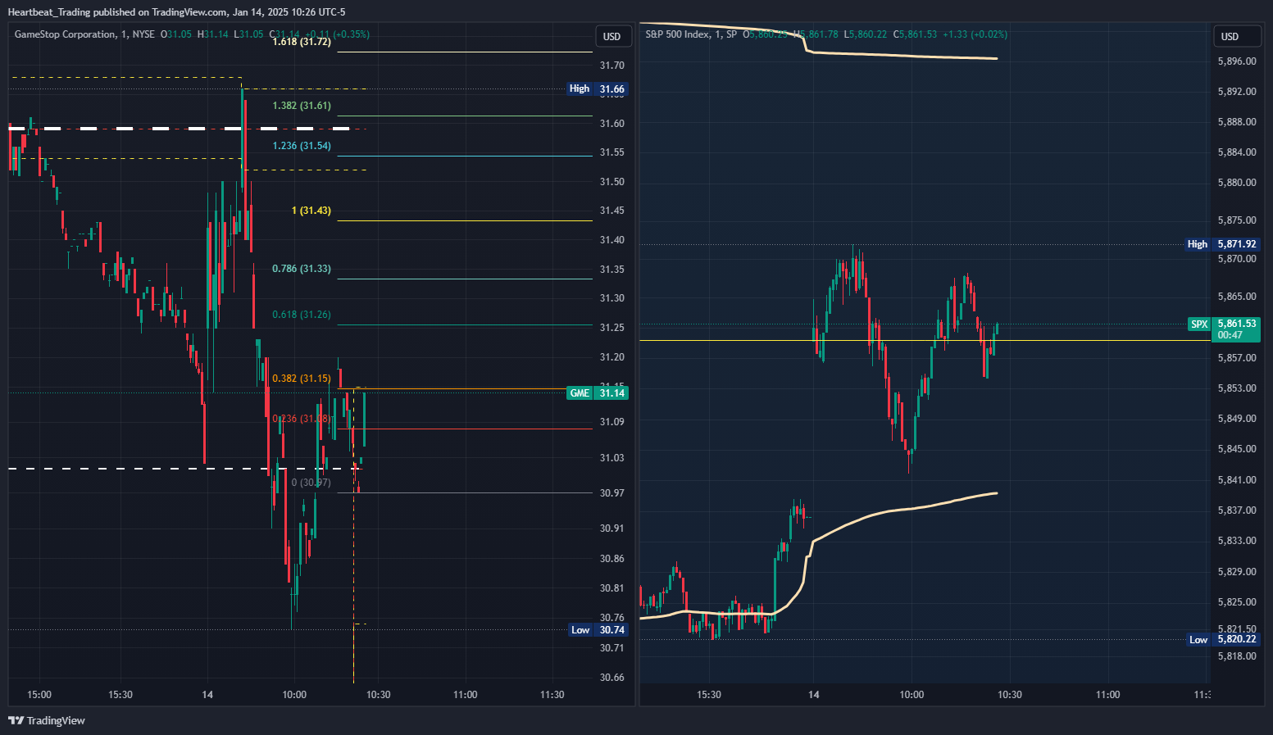Click 5,880.00 on the S&P 500 price axis
This screenshot has height=735, width=1273.
pos(1237,183)
